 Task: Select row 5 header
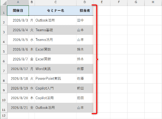4,50
